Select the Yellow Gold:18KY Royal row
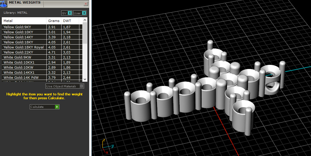The image size is (311, 156). click(42, 47)
